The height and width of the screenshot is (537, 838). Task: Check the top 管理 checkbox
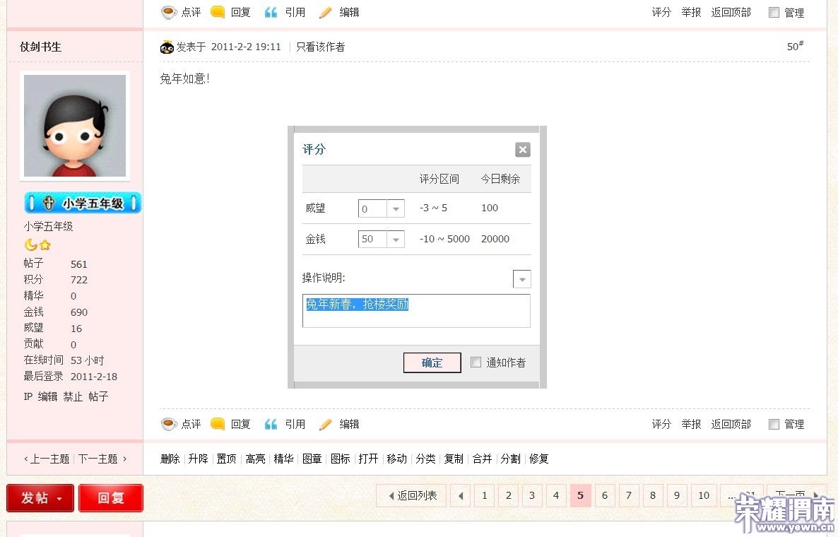pos(774,13)
